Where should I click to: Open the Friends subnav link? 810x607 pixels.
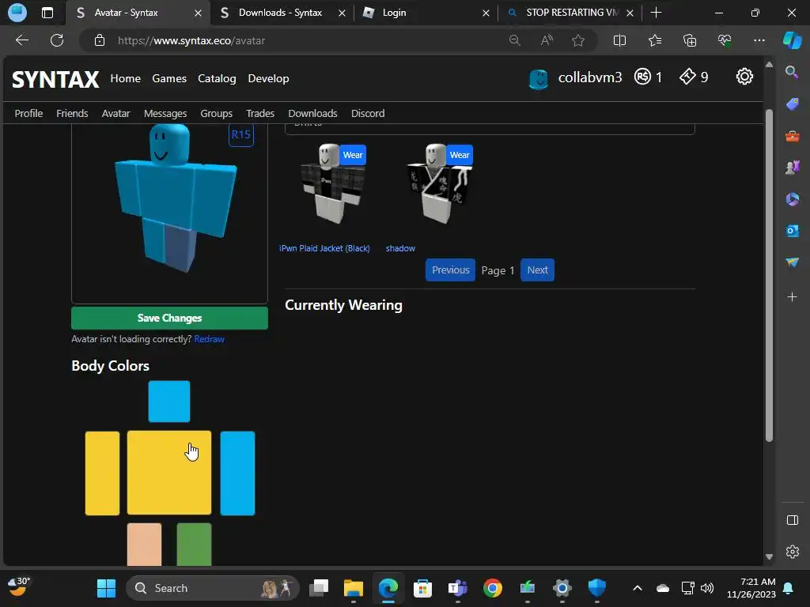click(x=72, y=113)
